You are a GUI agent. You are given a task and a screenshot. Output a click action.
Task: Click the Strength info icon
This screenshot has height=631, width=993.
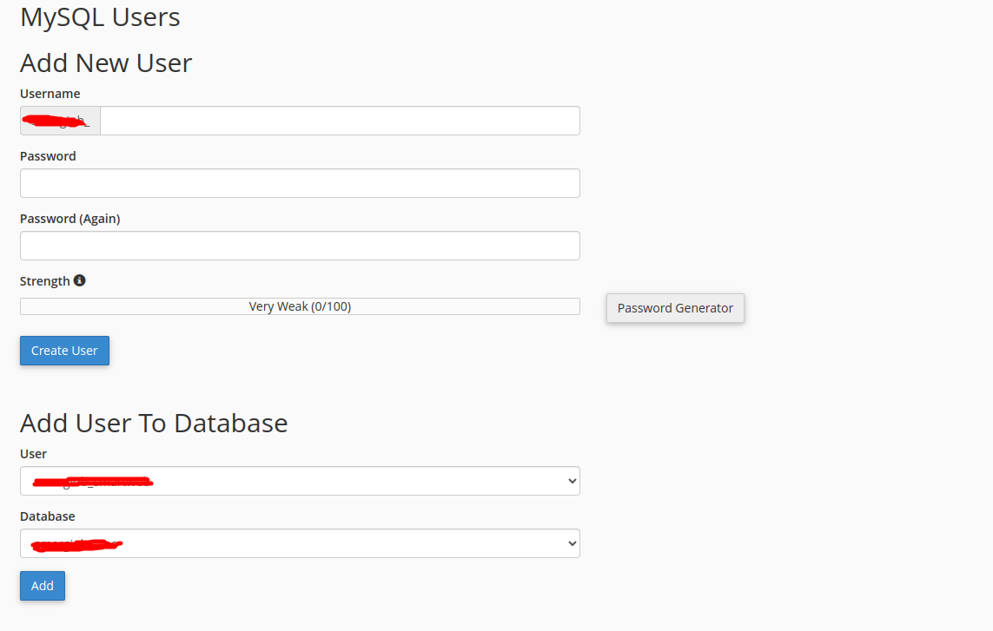pyautogui.click(x=80, y=280)
